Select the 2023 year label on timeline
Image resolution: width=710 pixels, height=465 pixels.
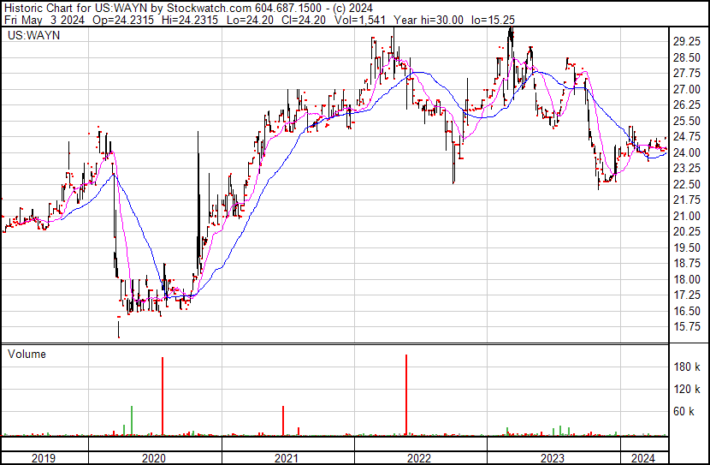[552, 458]
